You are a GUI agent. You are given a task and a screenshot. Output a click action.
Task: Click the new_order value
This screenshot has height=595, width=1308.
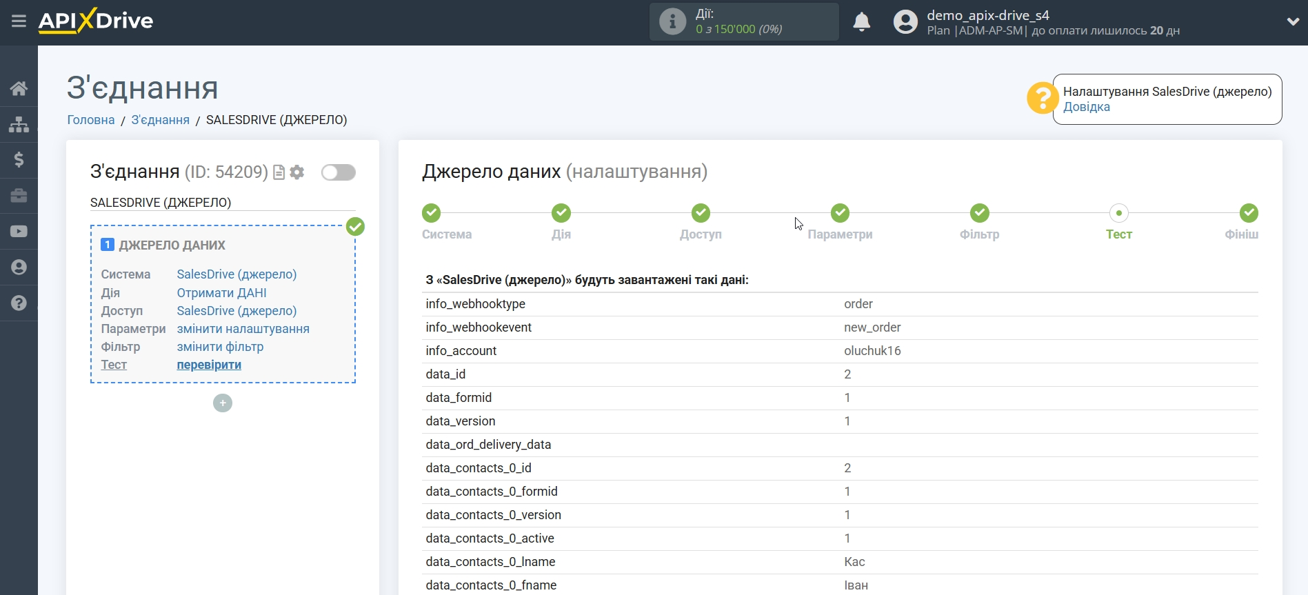coord(872,327)
